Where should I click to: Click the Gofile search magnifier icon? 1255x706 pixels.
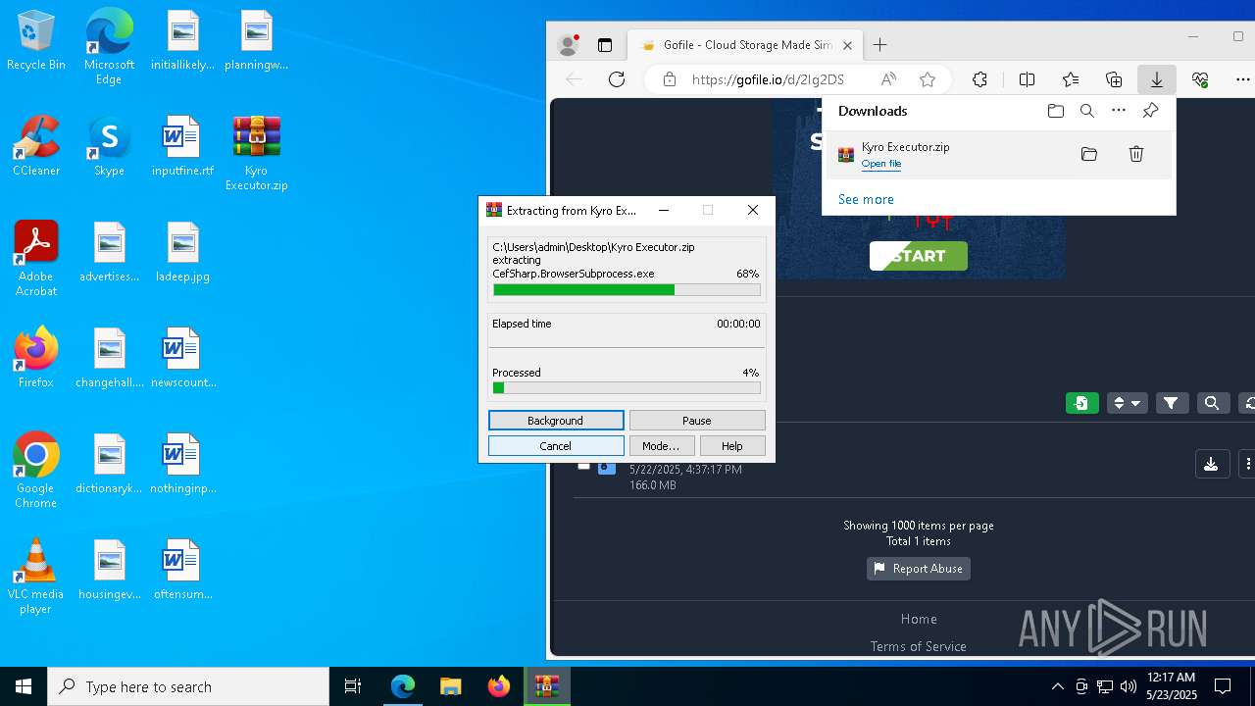pyautogui.click(x=1213, y=403)
